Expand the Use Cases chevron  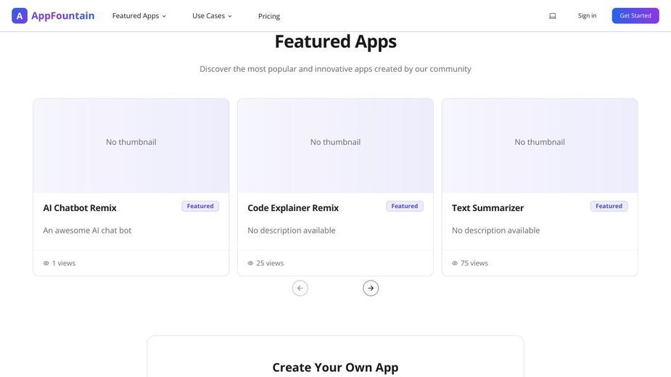[230, 16]
